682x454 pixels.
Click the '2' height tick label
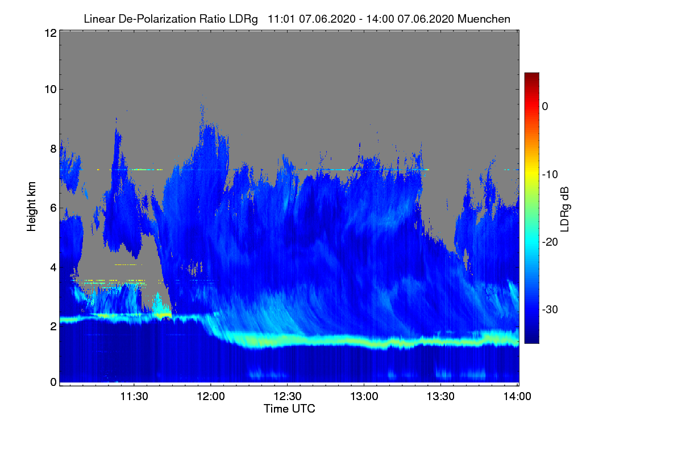click(x=52, y=326)
